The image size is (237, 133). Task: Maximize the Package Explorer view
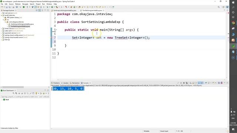(x=48, y=10)
